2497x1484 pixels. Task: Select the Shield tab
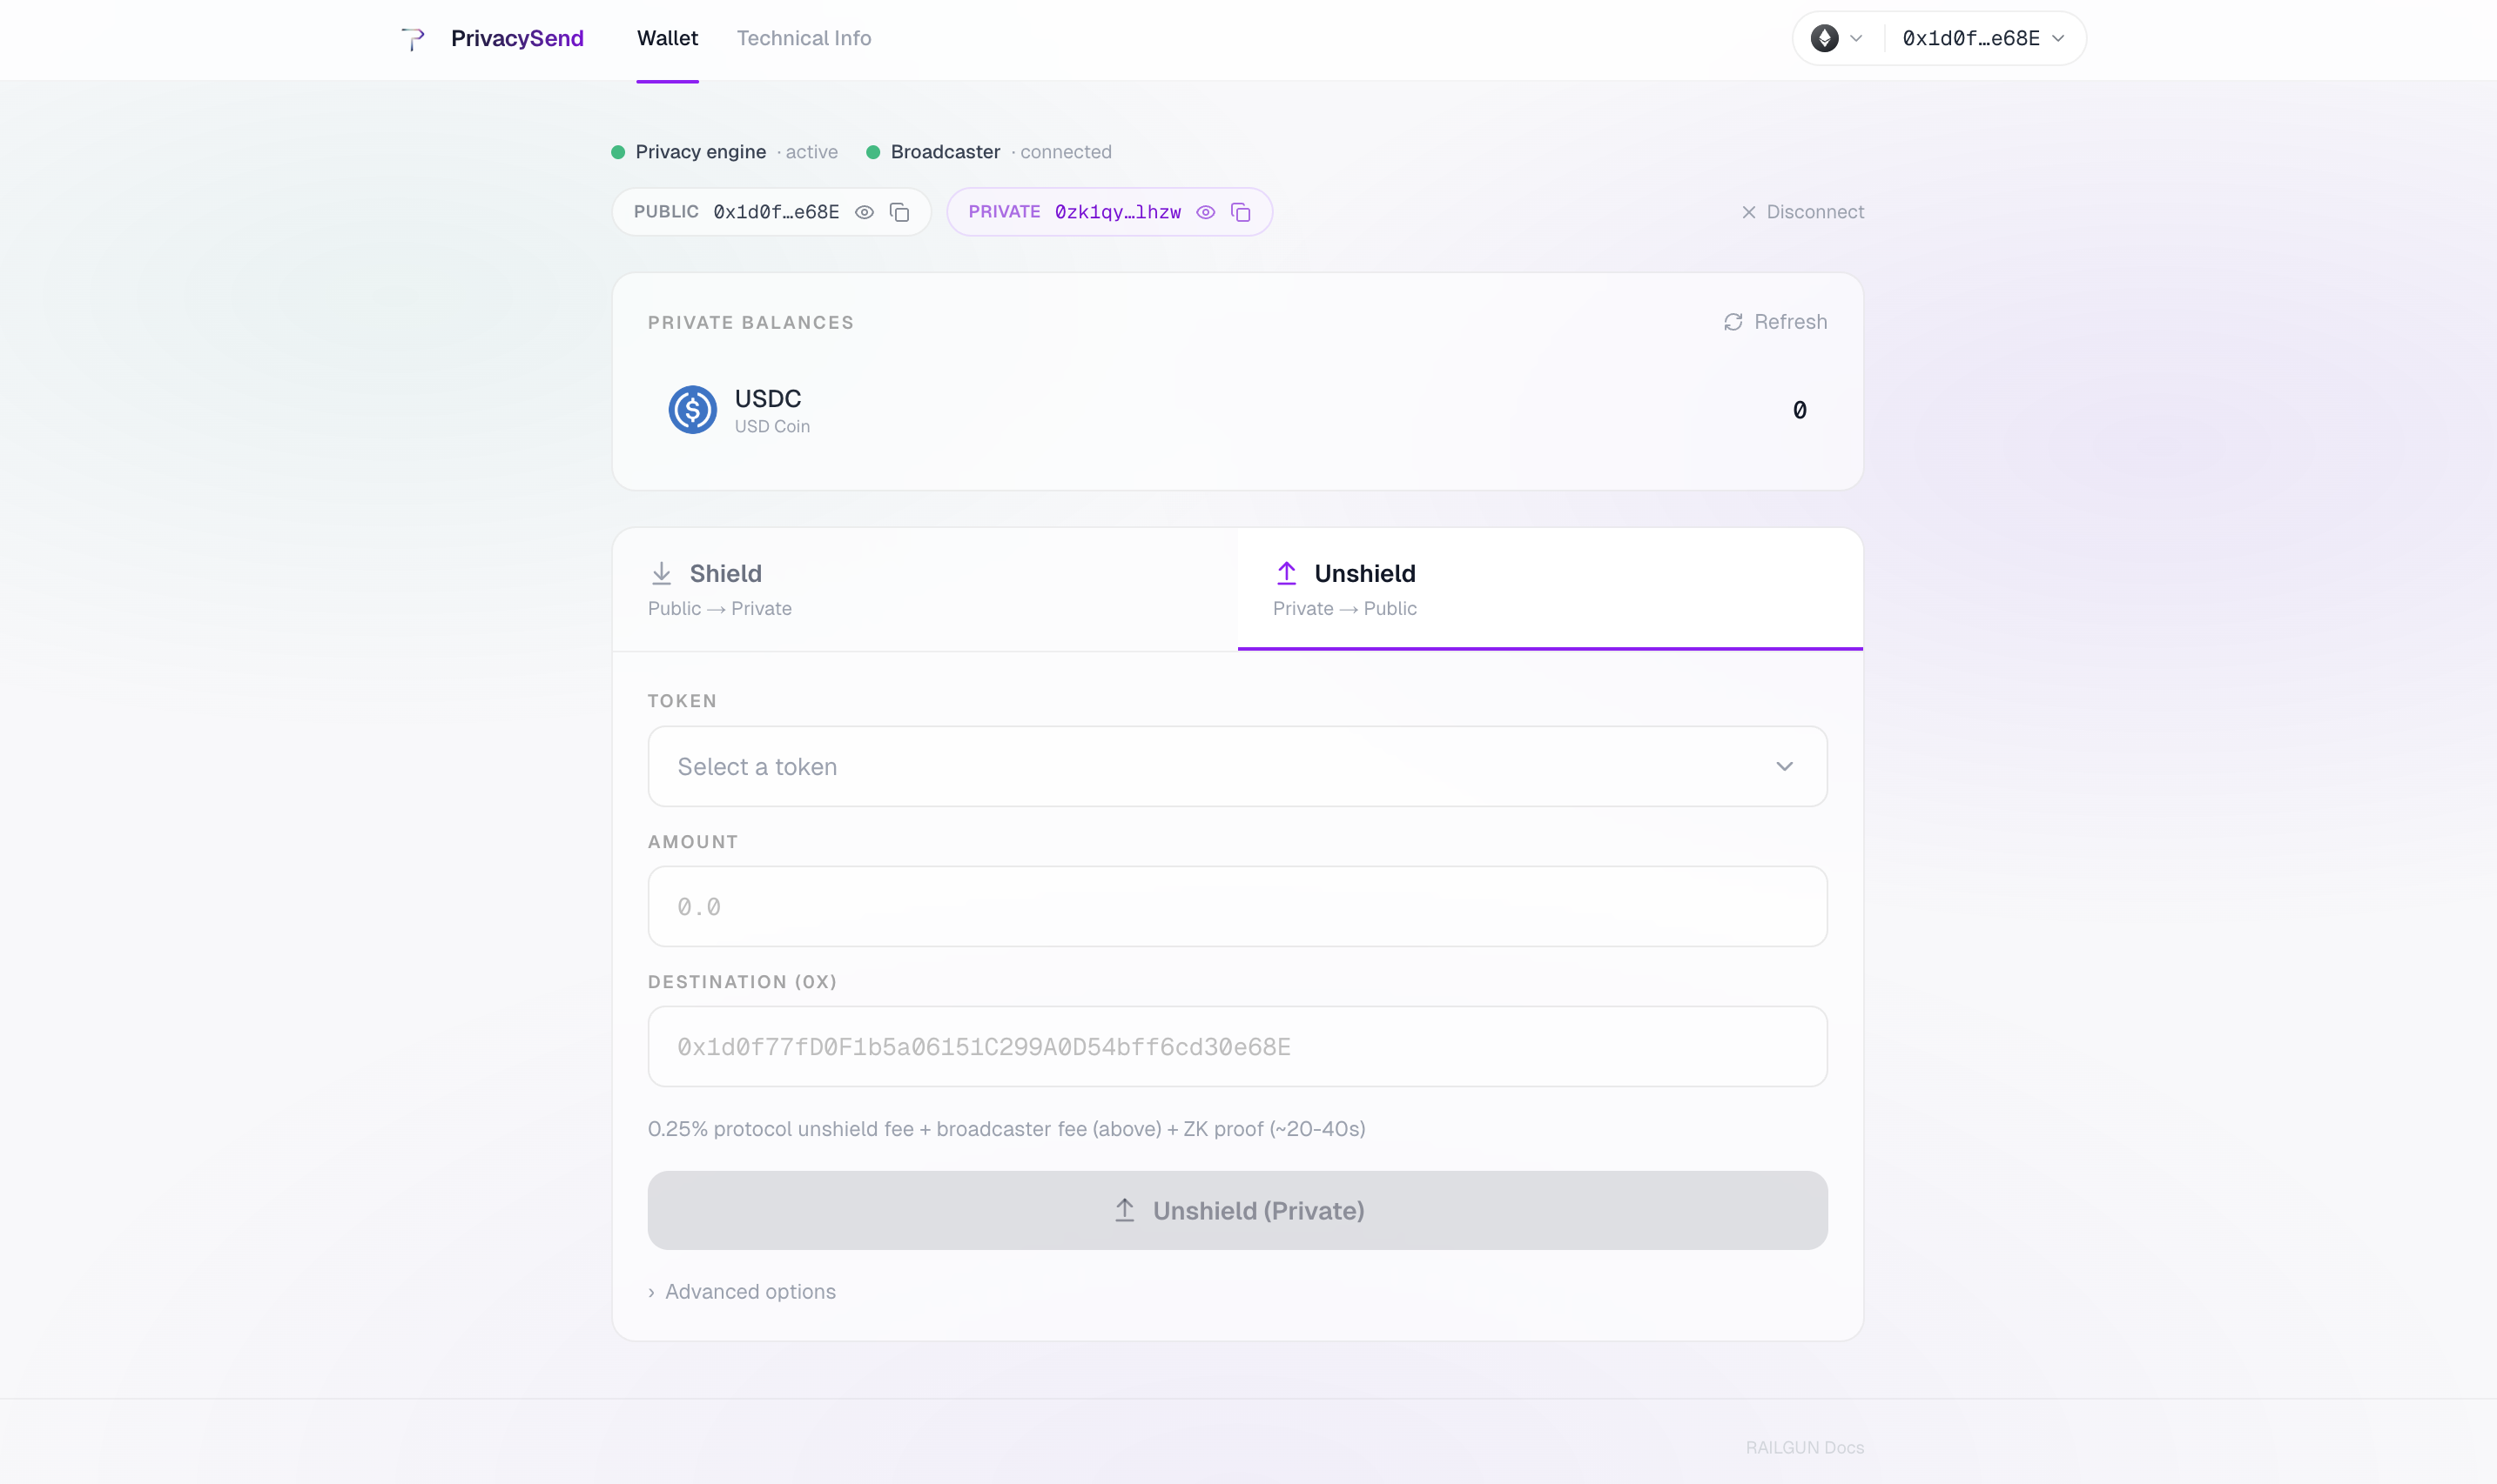click(925, 589)
